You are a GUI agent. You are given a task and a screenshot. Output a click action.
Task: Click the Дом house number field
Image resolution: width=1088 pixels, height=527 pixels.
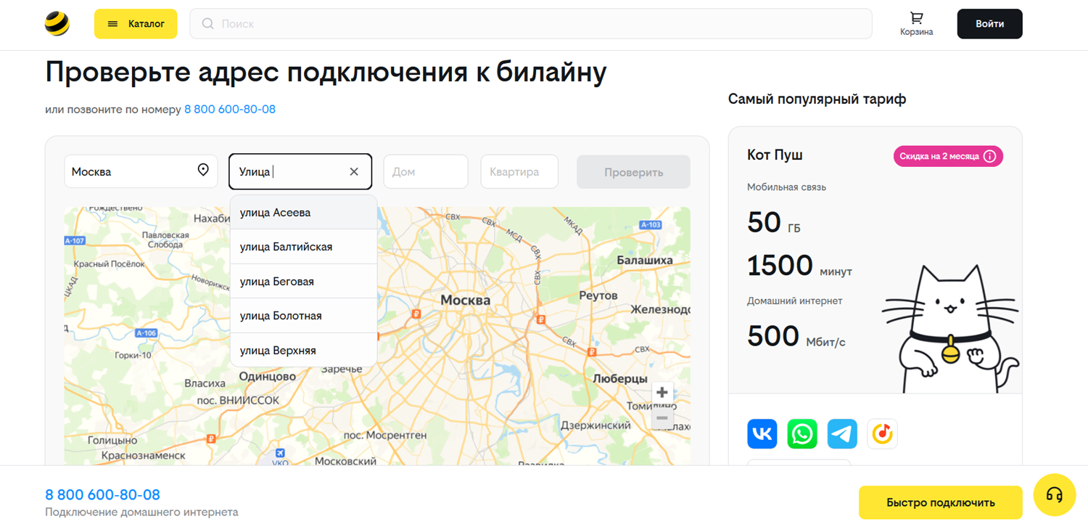coord(426,172)
